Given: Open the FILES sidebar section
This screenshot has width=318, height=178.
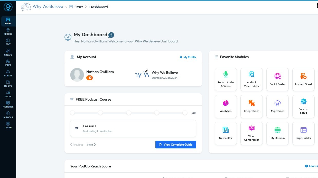Looking at the screenshot, I should pos(8,63).
